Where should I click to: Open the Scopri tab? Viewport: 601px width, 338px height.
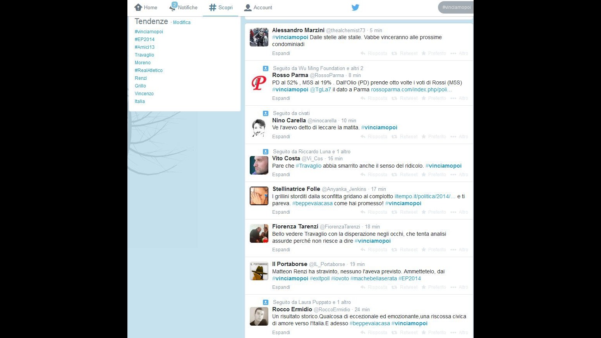point(220,7)
